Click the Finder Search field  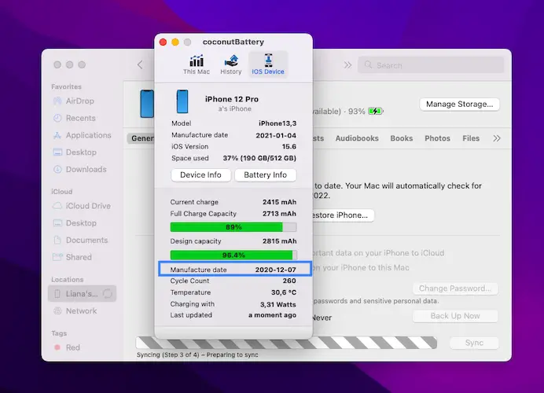click(428, 65)
